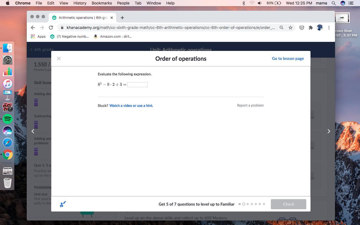The image size is (360, 225).
Task: Click the battery status indicator
Action: click(x=274, y=3)
